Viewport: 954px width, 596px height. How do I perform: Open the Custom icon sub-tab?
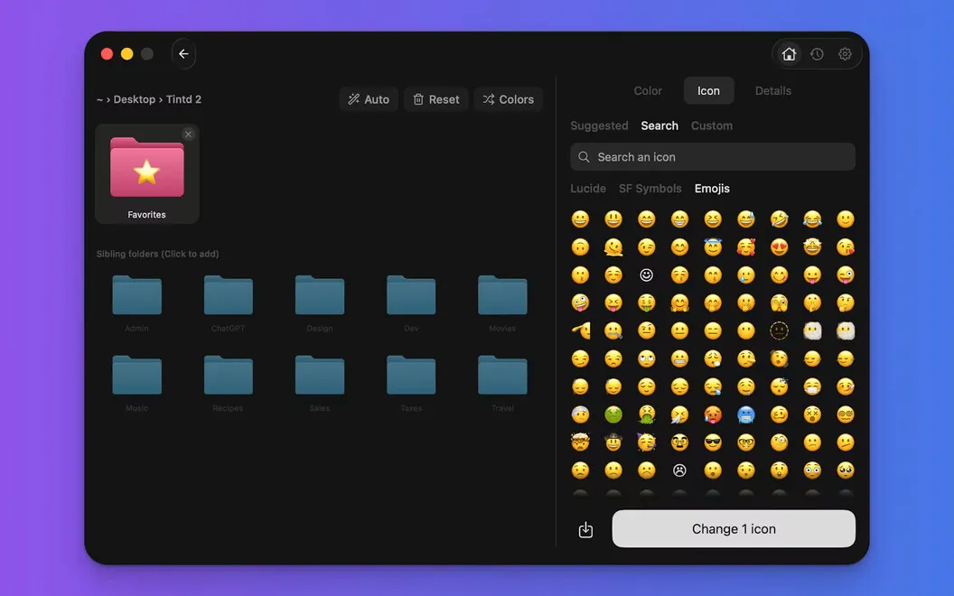point(711,126)
